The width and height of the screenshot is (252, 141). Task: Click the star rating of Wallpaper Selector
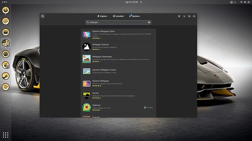click(x=97, y=49)
